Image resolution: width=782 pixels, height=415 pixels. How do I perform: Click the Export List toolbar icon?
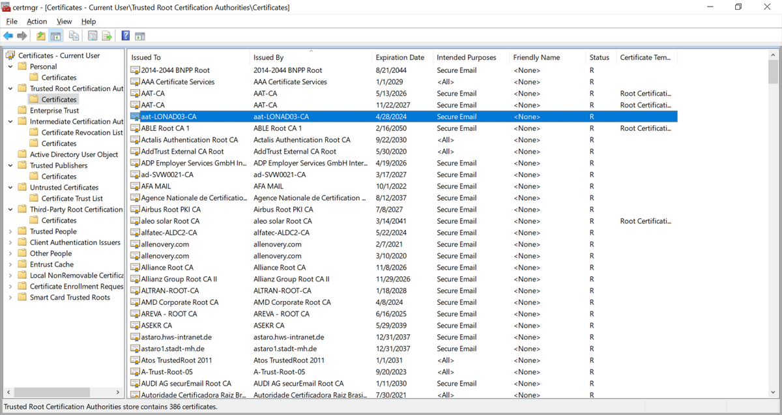(x=107, y=36)
